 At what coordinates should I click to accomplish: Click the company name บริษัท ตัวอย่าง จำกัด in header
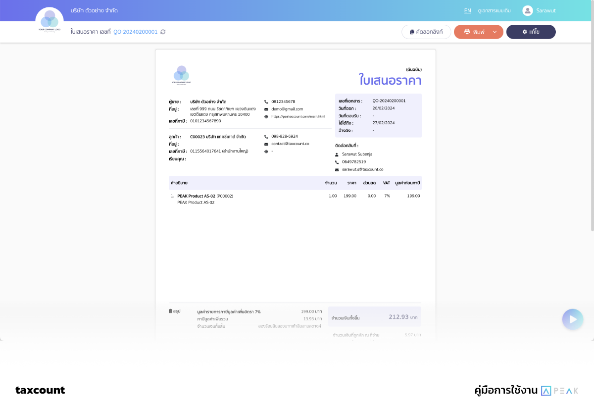click(x=94, y=10)
